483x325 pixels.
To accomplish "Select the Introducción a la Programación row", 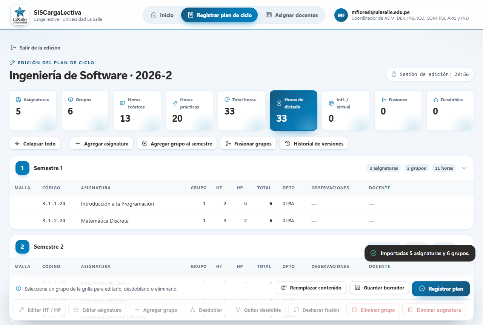I will click(x=241, y=204).
